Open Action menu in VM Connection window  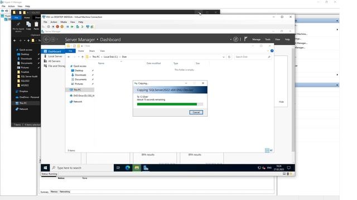point(54,22)
